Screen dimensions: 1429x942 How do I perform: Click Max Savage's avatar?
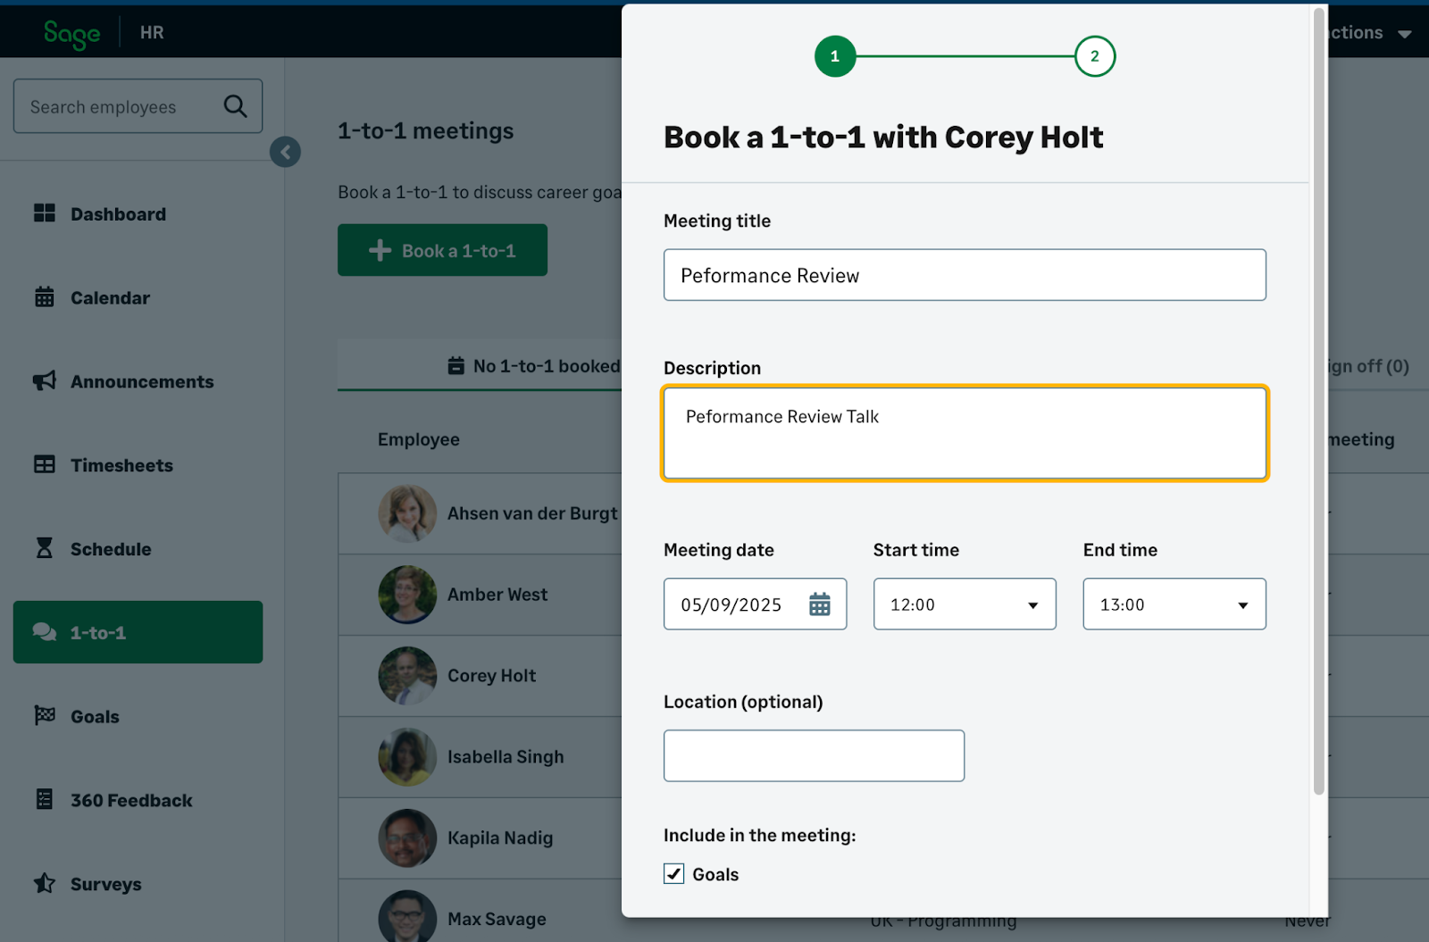[407, 918]
